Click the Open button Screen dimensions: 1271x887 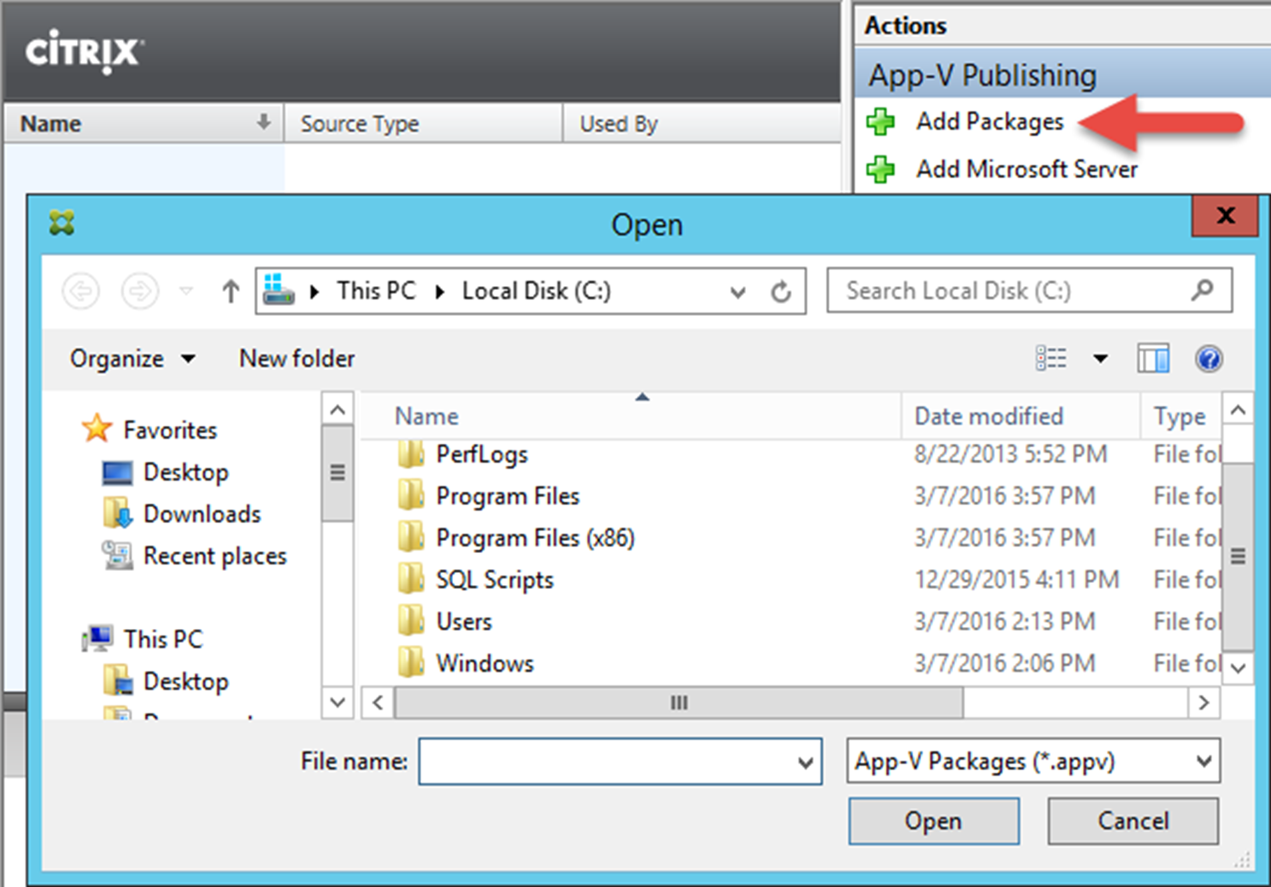click(933, 821)
